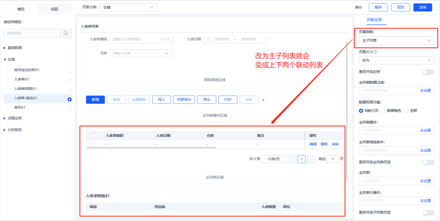Check the first table row checkbox
The image size is (440, 221).
click(94, 144)
